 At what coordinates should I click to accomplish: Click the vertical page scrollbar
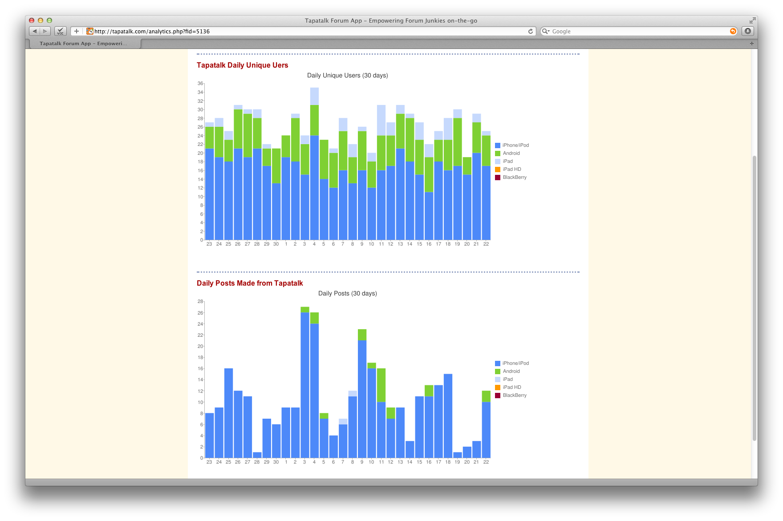click(x=754, y=298)
